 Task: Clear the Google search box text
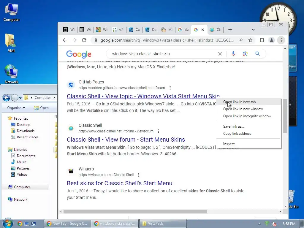(220, 54)
